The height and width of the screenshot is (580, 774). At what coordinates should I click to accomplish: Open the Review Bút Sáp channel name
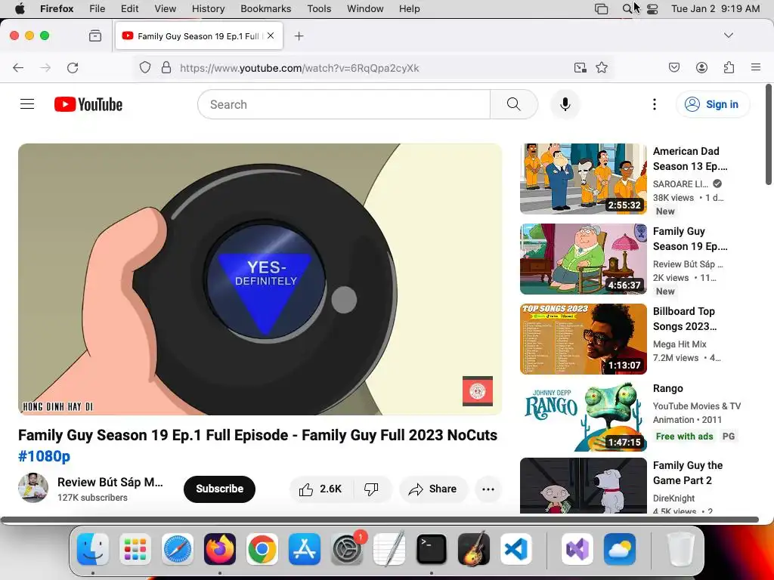coord(110,482)
